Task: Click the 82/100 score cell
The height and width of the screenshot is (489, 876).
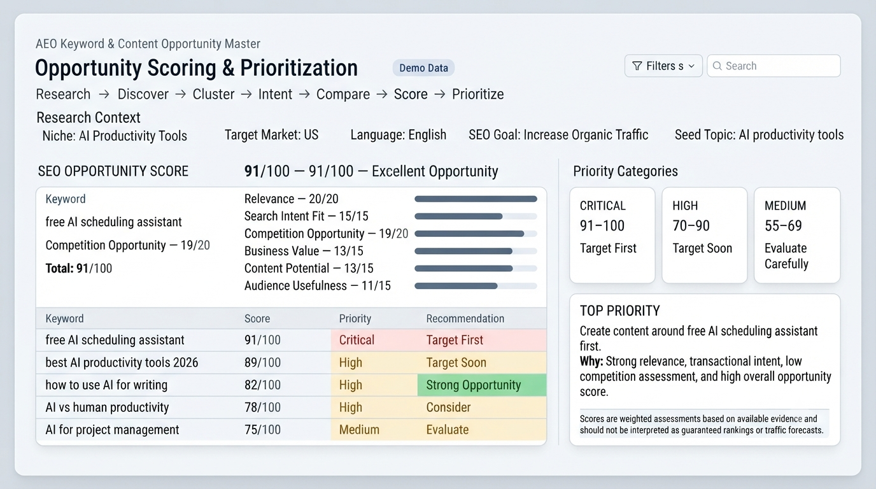Action: [x=262, y=385]
